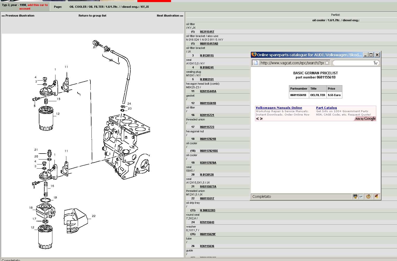Click the 'BASIC GERMAN PRICELIST' heading
The width and height of the screenshot is (397, 261).
coord(315,73)
